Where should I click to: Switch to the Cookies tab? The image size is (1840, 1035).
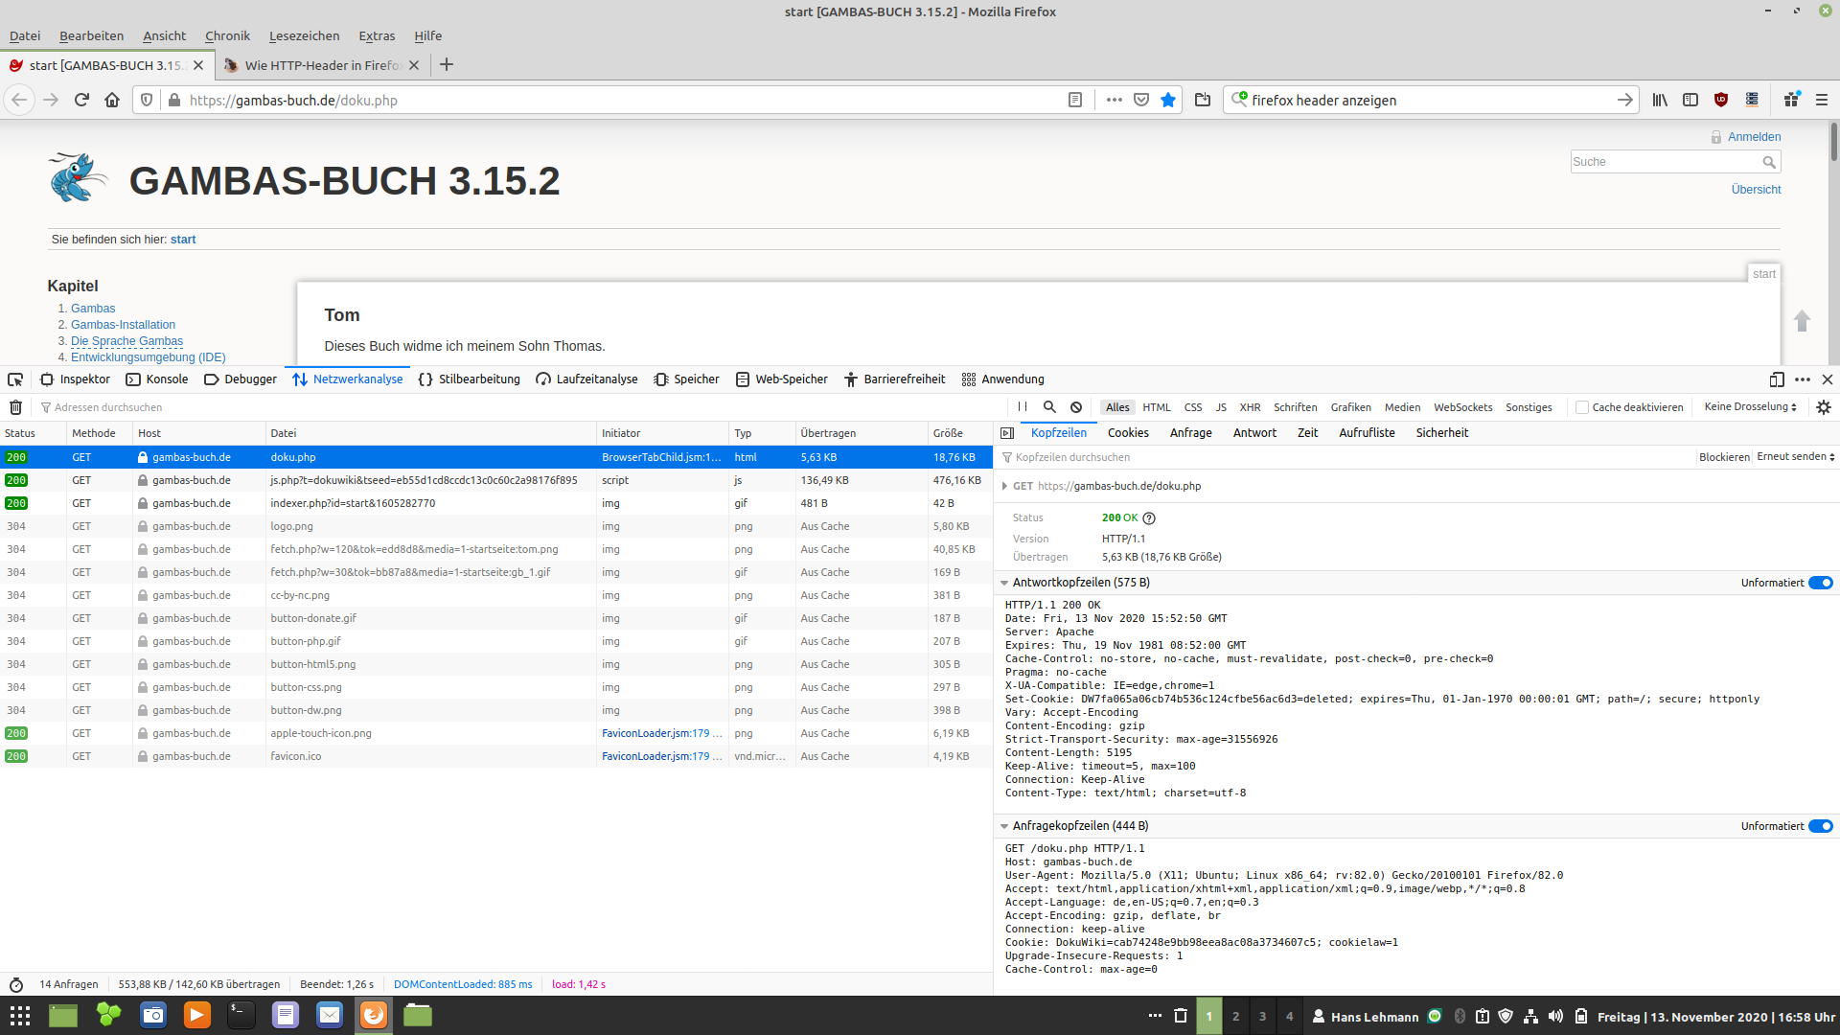[x=1128, y=433]
